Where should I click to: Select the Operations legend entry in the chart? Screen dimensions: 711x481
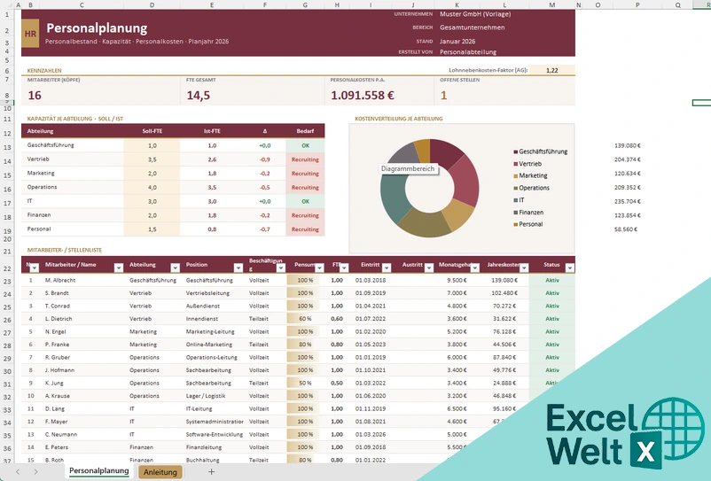tap(531, 188)
